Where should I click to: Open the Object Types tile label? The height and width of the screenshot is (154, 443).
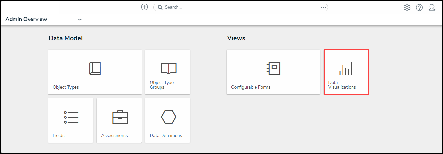[x=66, y=87]
